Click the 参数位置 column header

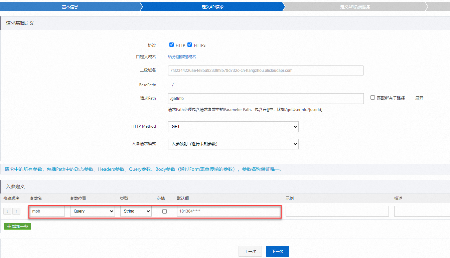(78, 199)
